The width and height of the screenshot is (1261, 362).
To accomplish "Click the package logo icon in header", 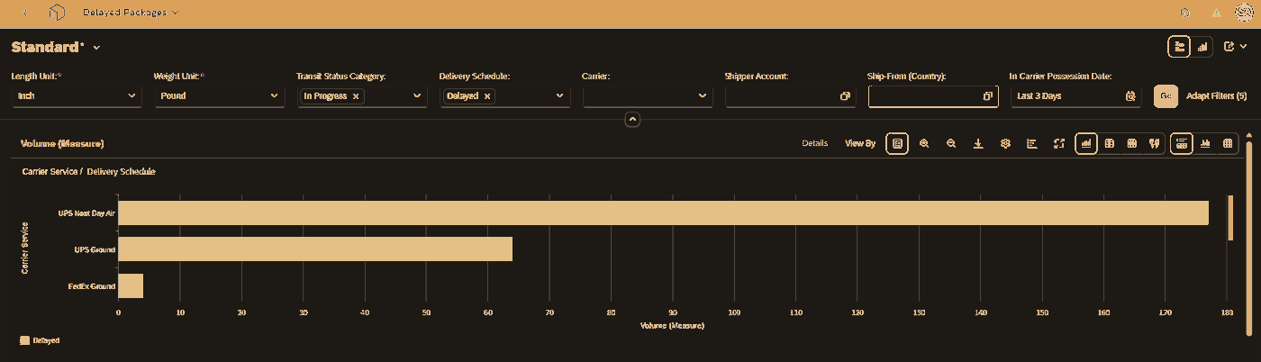I will 58,13.
